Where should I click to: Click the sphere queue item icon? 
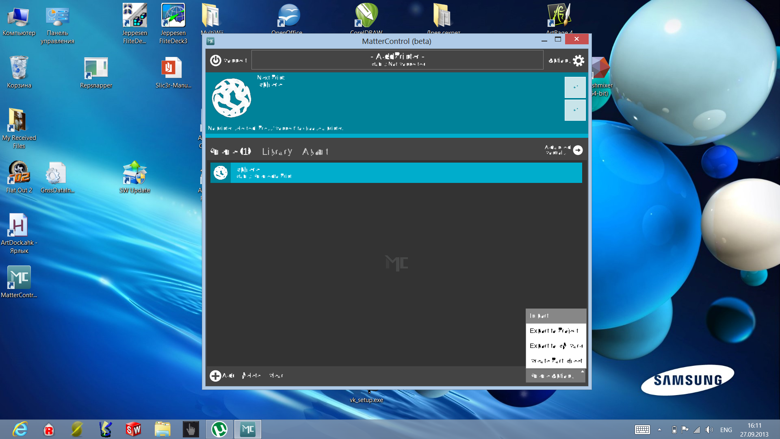[x=221, y=173]
